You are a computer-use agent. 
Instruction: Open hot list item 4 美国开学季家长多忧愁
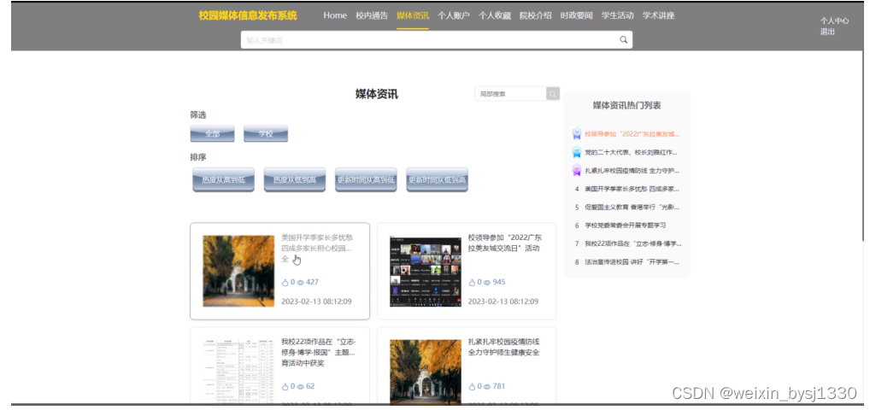pyautogui.click(x=632, y=189)
